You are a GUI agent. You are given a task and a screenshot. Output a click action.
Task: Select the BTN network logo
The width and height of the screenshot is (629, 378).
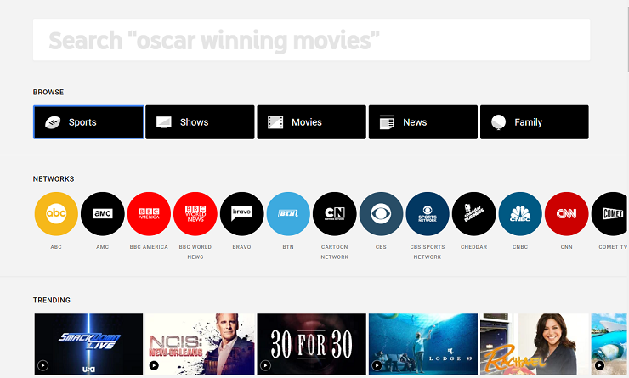(x=288, y=214)
